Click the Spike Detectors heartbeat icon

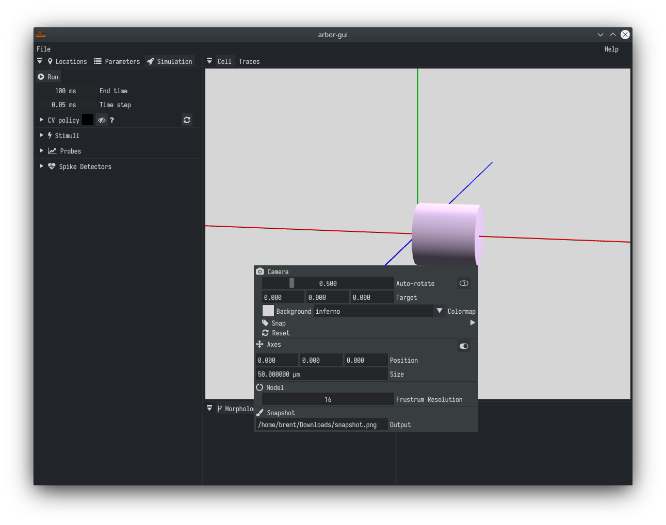(x=52, y=166)
